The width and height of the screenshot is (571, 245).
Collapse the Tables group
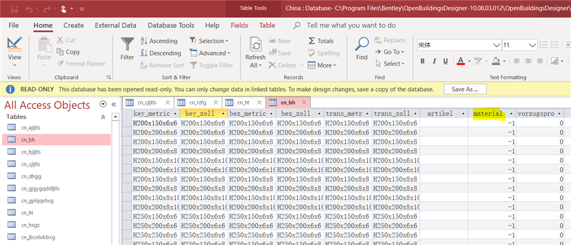click(x=103, y=117)
